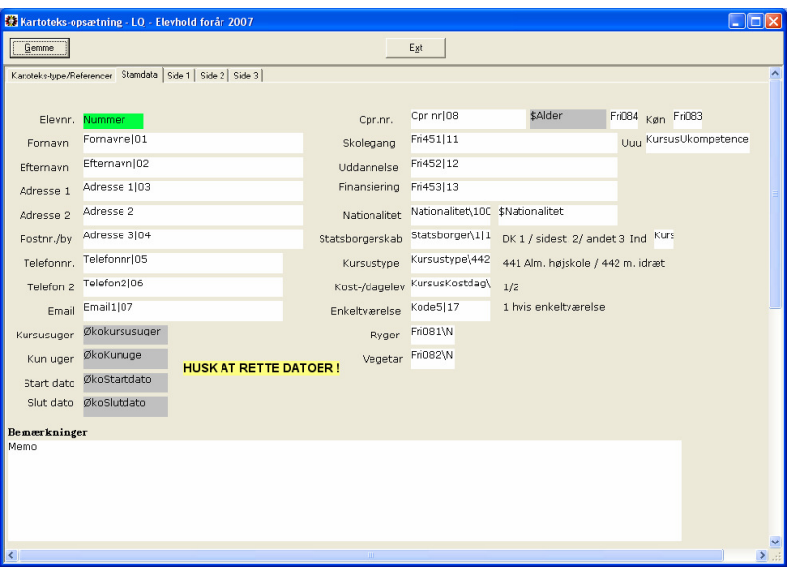Click the ØkoKunuge grey field

125,359
